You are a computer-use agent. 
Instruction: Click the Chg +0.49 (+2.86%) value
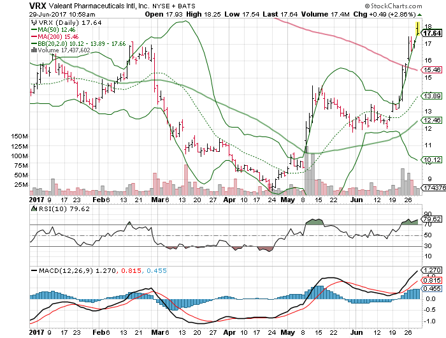tap(385, 14)
